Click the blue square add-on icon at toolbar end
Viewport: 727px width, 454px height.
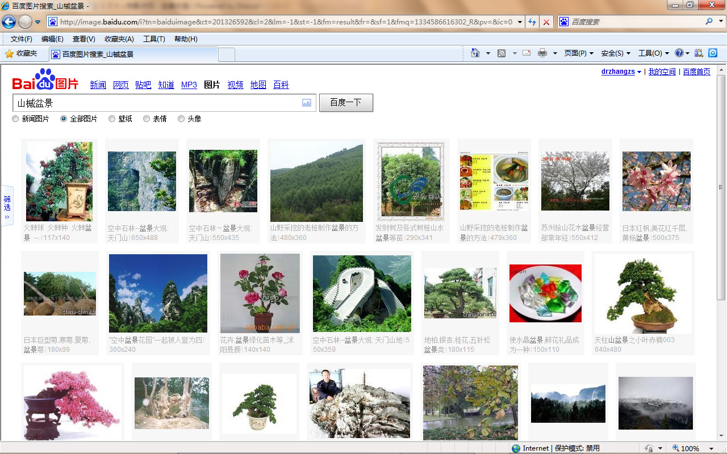click(x=713, y=53)
